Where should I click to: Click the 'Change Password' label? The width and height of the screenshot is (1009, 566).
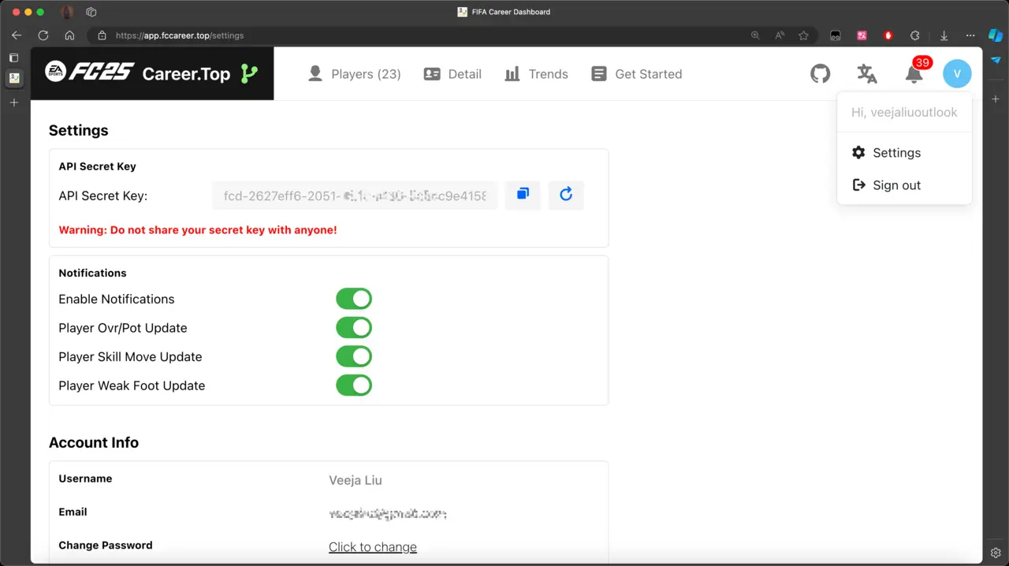point(106,545)
